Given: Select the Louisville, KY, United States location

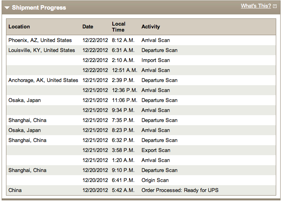Looking at the screenshot, I should pyautogui.click(x=42, y=50).
